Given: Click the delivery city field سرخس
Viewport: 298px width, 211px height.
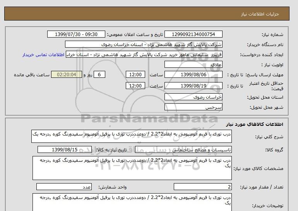Looking at the screenshot, I should click(194, 106).
